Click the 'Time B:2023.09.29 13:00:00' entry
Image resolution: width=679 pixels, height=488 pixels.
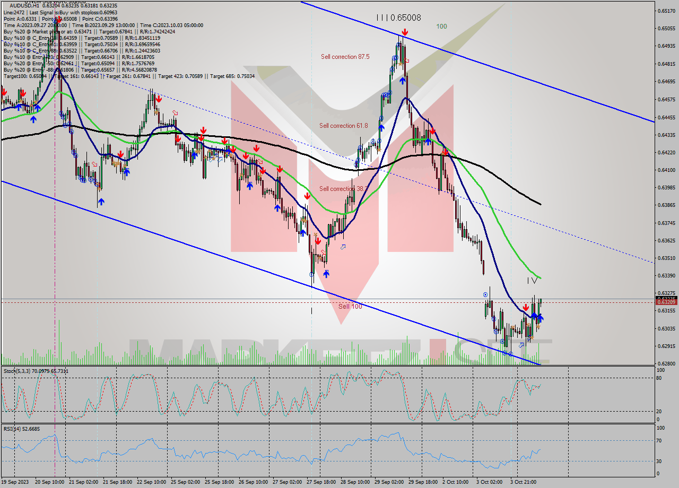click(x=104, y=25)
